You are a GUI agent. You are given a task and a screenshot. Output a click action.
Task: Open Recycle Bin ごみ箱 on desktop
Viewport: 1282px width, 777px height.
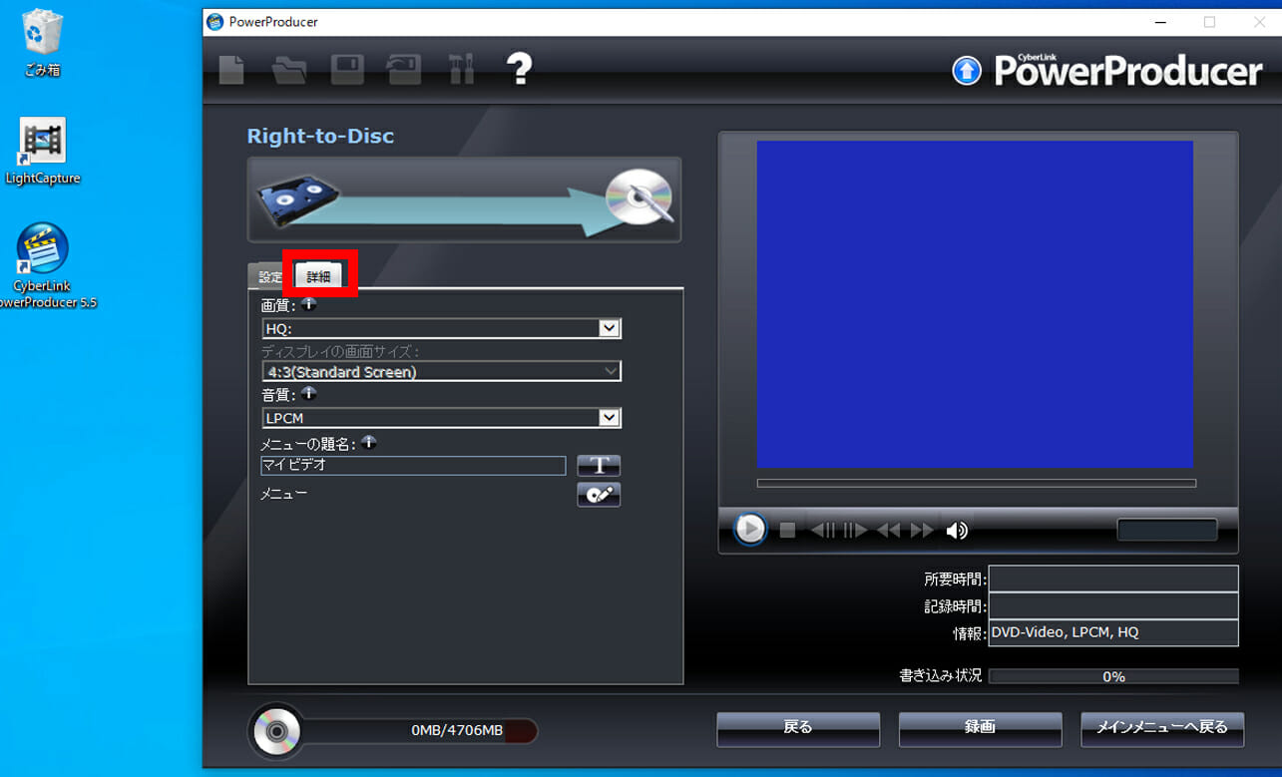coord(41,43)
